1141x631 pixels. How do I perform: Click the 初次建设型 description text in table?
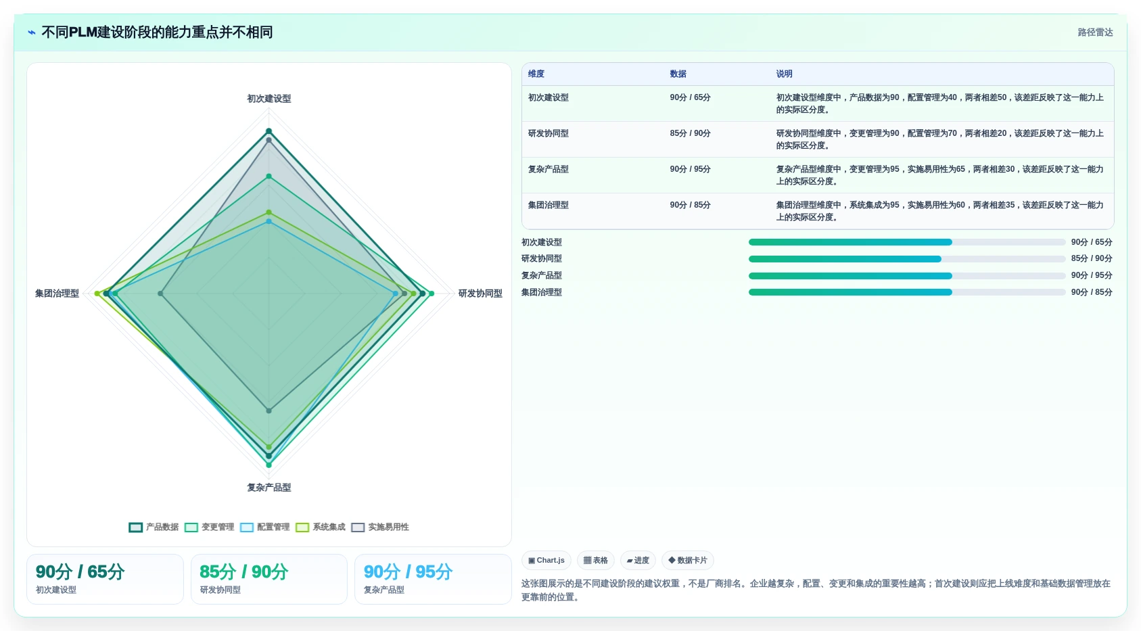(x=940, y=103)
